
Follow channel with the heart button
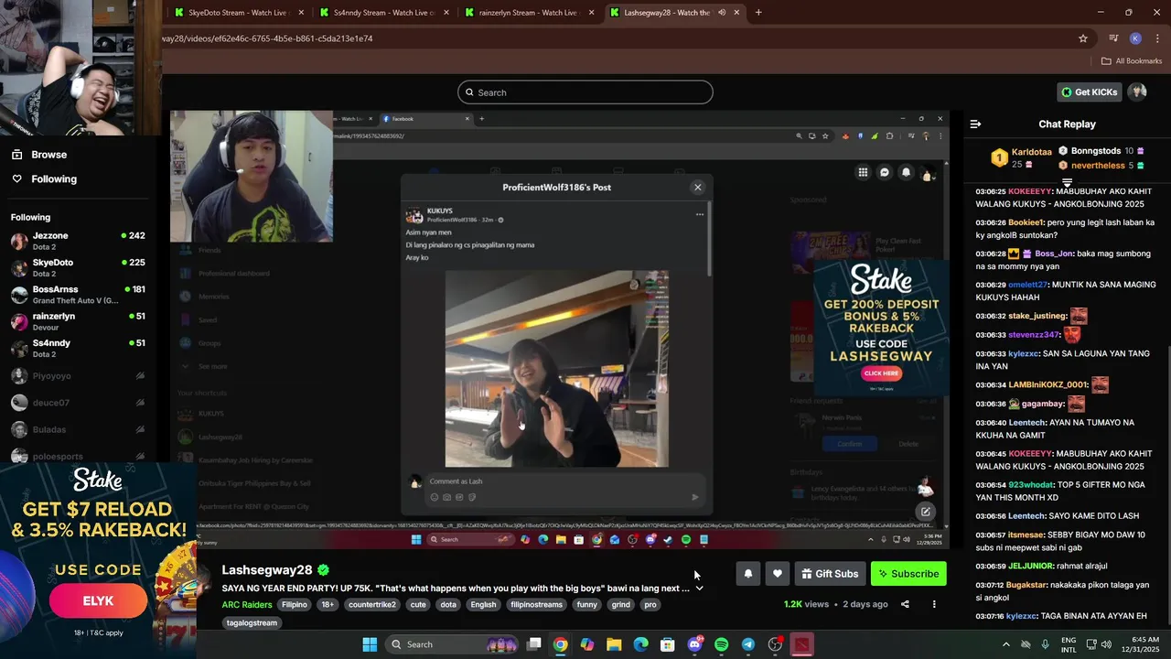tap(778, 574)
